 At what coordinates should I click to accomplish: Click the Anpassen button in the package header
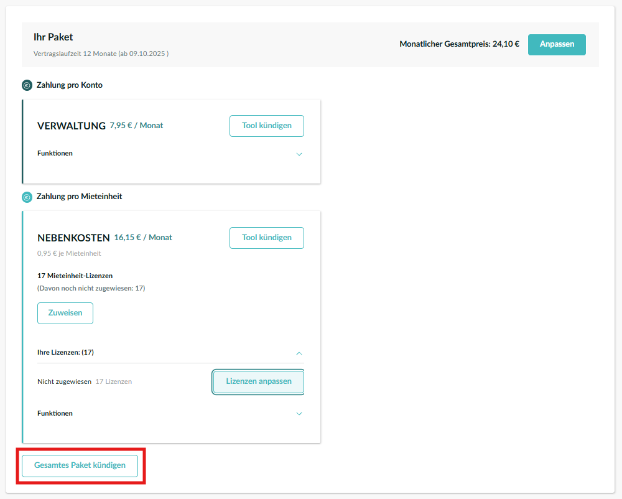point(557,45)
